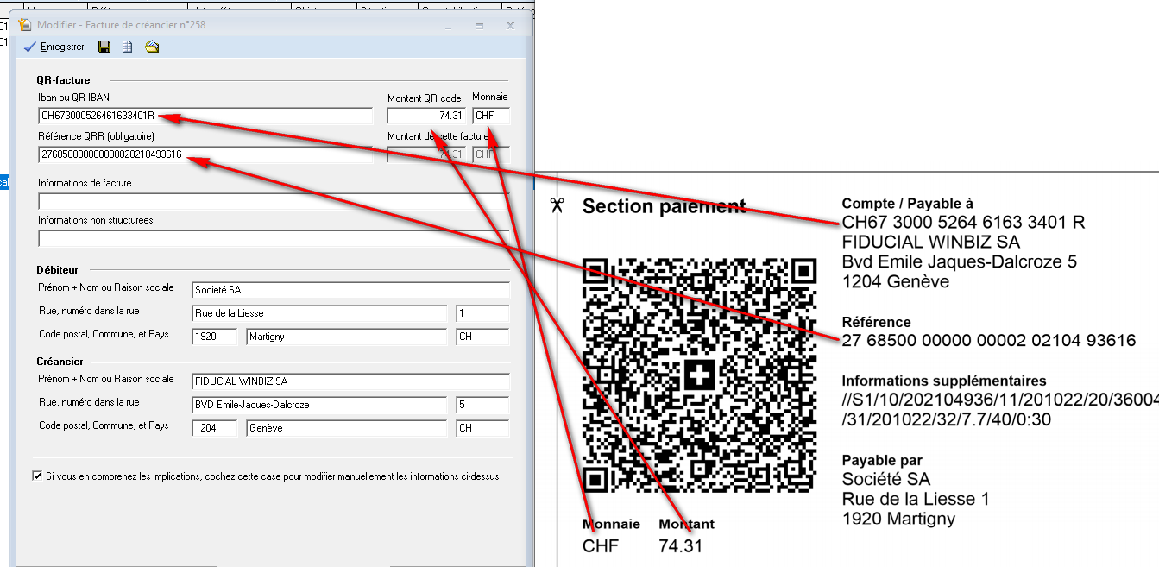Viewport: 1159px width, 567px height.
Task: Focus the Iban ou QR-IBAN field
Action: point(205,116)
